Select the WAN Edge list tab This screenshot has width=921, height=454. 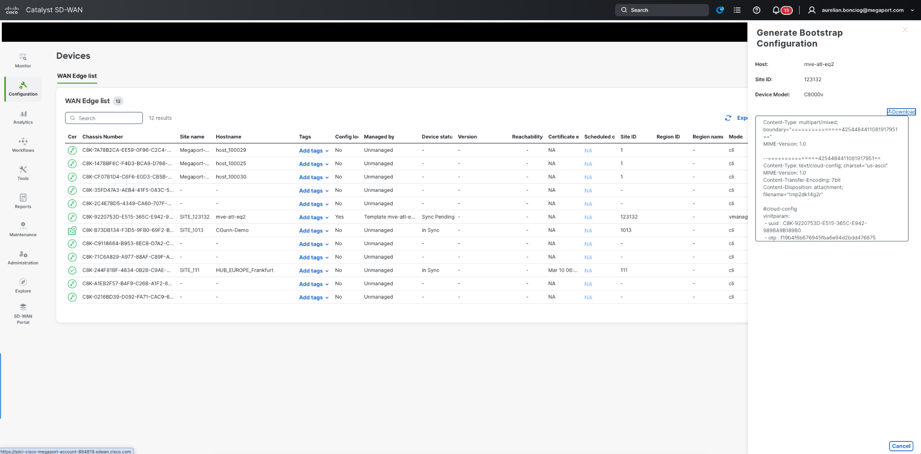pos(77,76)
